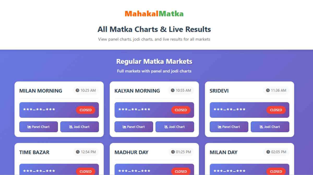Viewport: 313px width, 175px height.
Task: Select the TIME BAZAR market heading
Action: point(34,152)
